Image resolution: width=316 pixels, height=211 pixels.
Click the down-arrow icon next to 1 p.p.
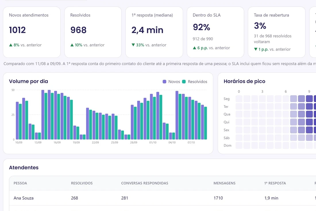pyautogui.click(x=256, y=49)
